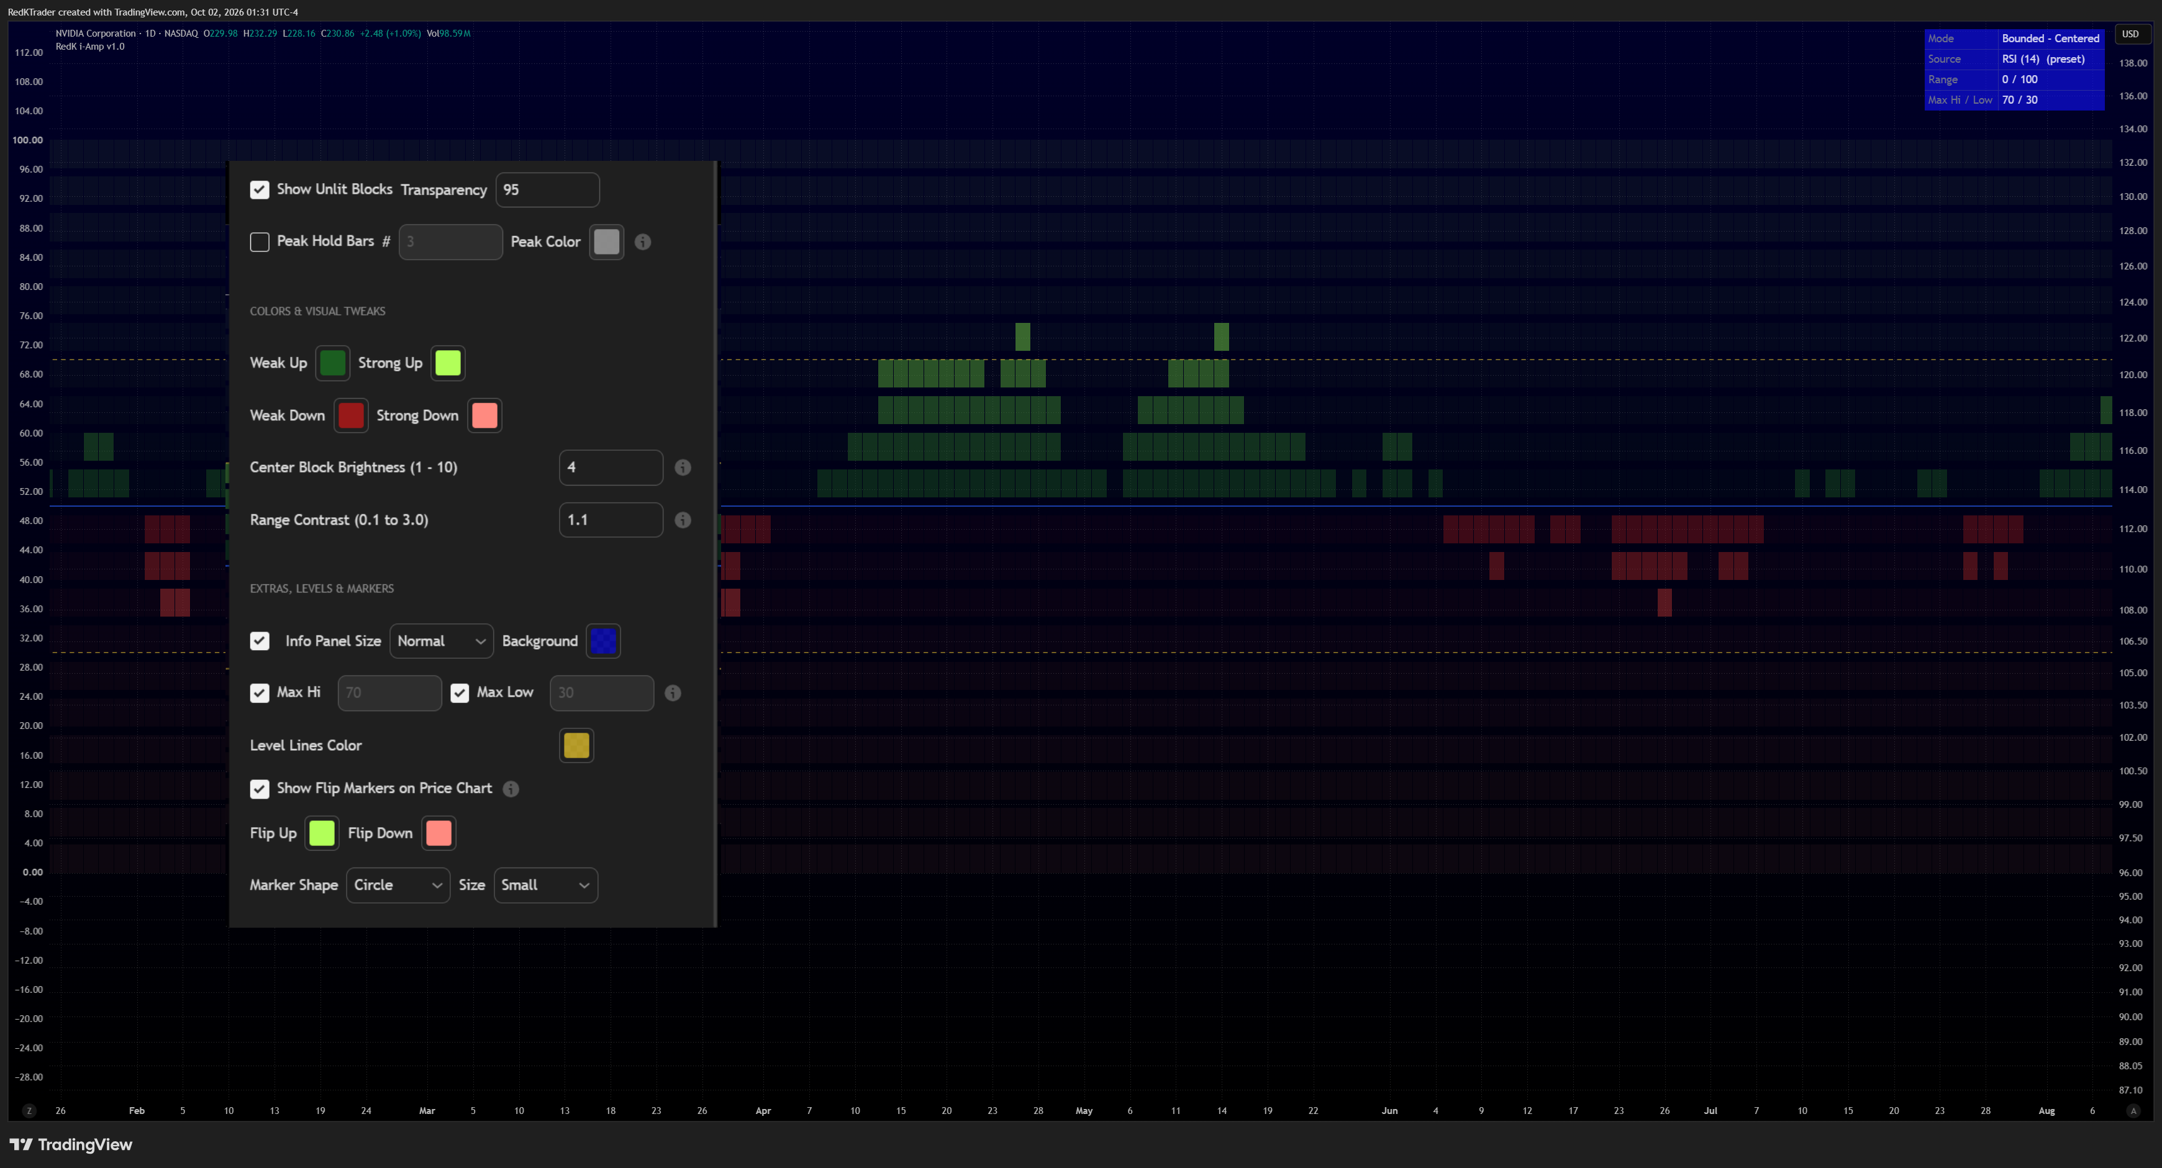Open the Level Lines Color swatch
Viewport: 2162px width, 1168px height.
click(x=576, y=745)
